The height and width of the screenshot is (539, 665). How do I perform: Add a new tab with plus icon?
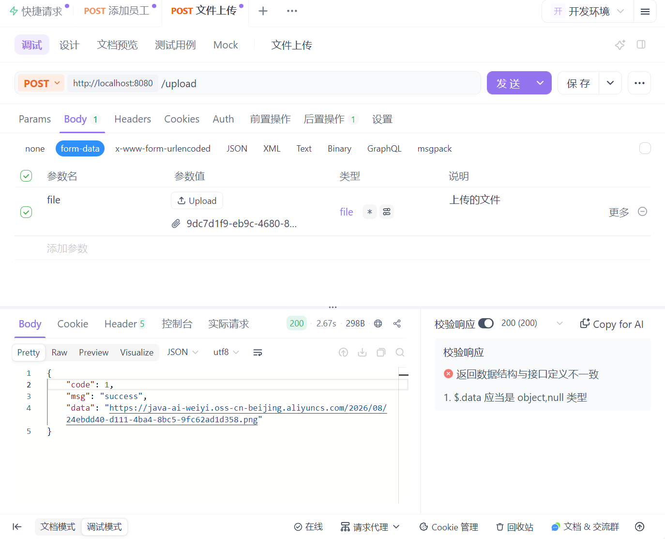(x=263, y=11)
